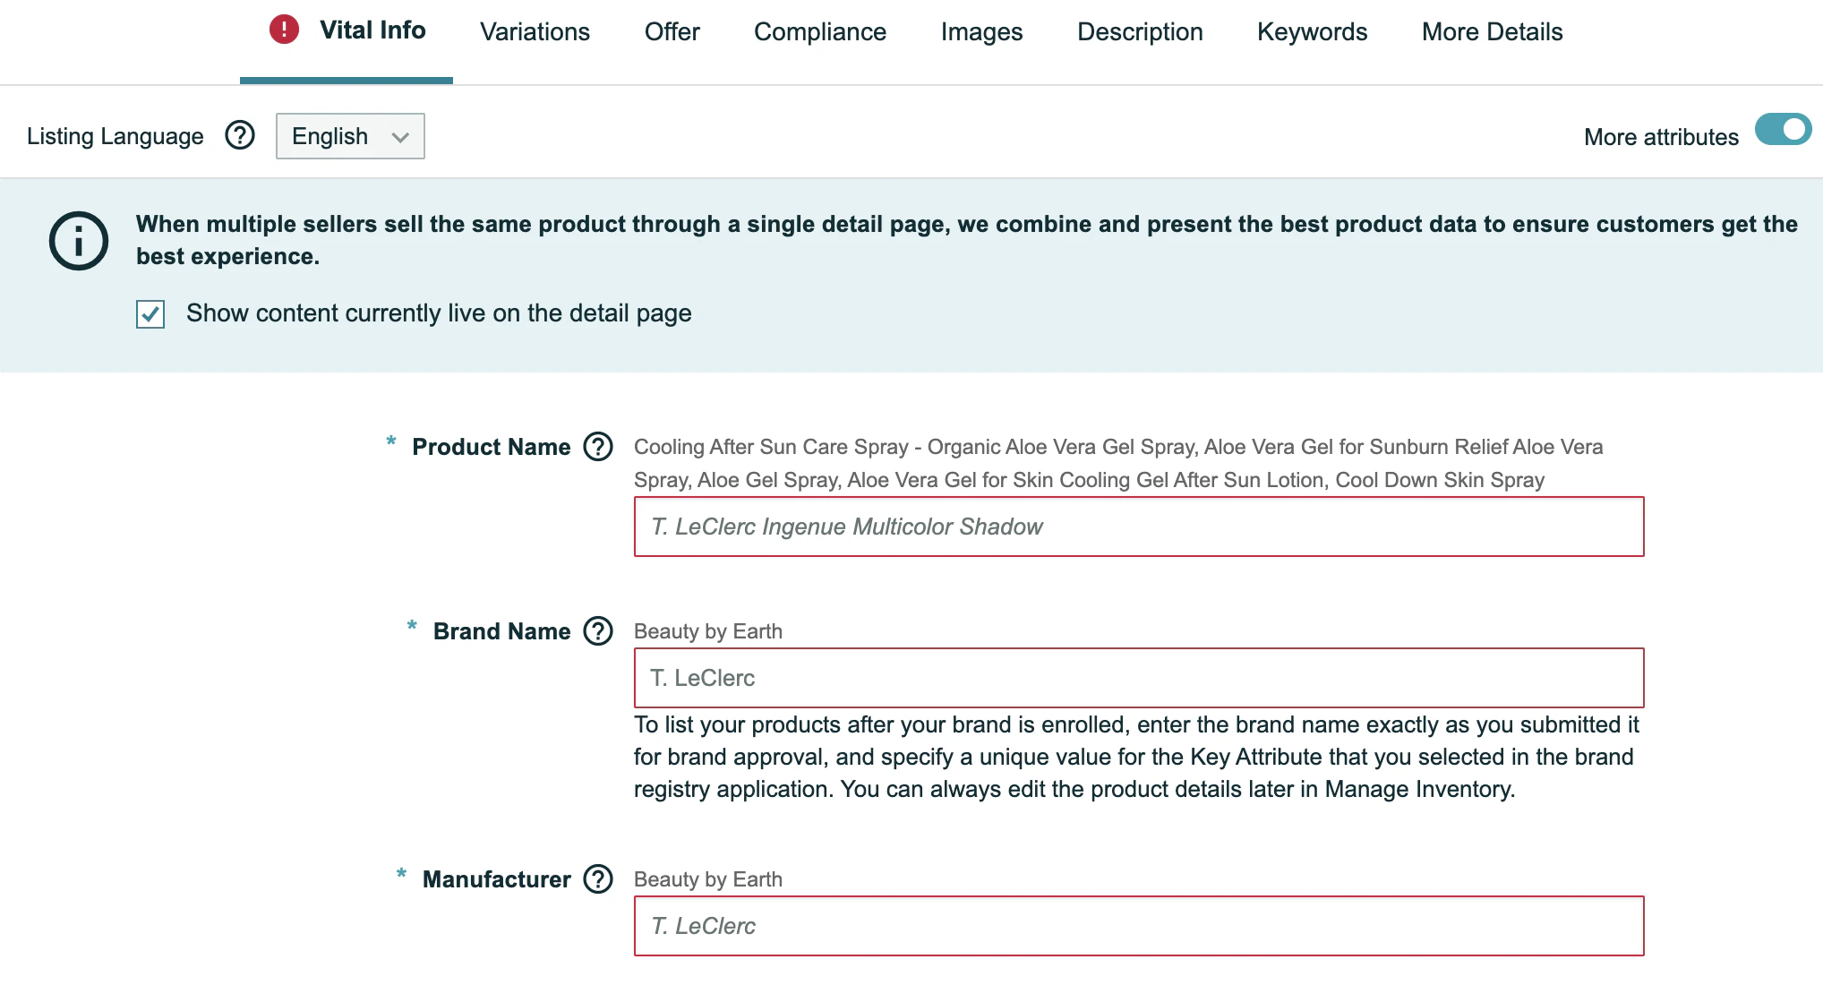Click the More attributes label
This screenshot has width=1823, height=985.
pyautogui.click(x=1661, y=137)
